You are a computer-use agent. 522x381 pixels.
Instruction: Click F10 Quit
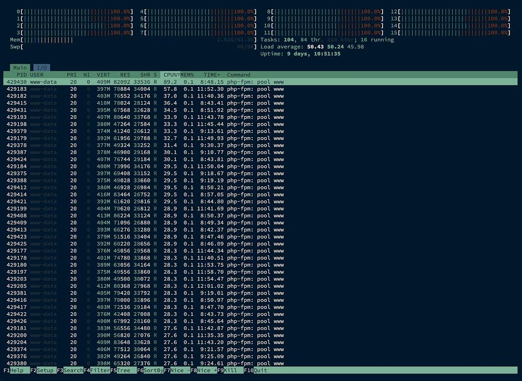(x=255, y=371)
